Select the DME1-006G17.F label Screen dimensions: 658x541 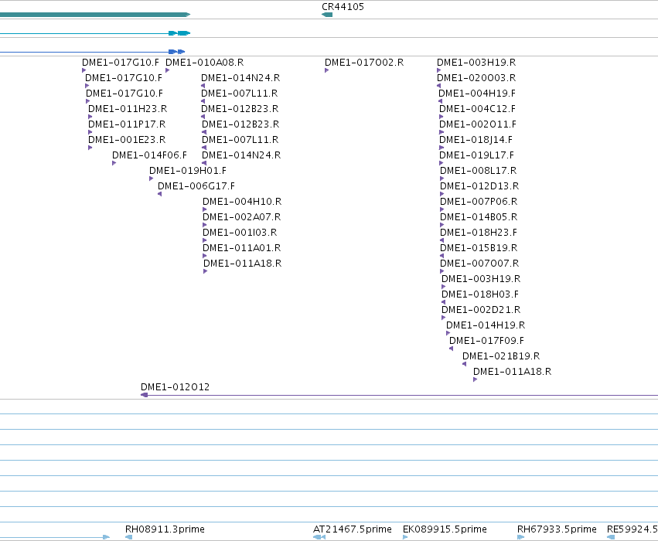click(x=196, y=186)
